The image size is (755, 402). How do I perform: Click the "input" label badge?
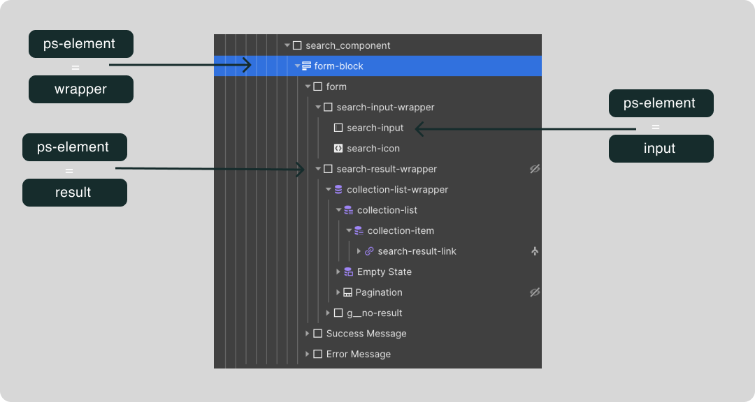(x=661, y=149)
